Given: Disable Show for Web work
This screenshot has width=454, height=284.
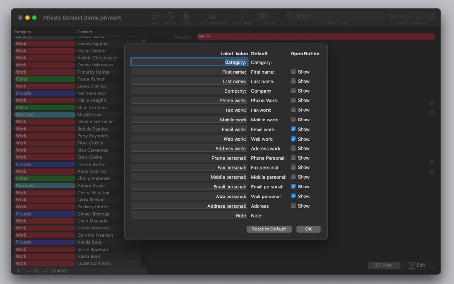Looking at the screenshot, I should pyautogui.click(x=293, y=139).
